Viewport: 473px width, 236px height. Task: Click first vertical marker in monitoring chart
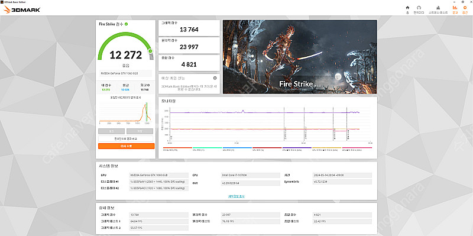[x=284, y=124]
